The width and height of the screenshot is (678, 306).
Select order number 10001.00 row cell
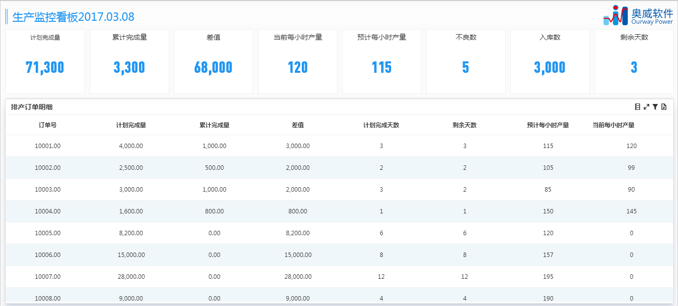coord(48,146)
